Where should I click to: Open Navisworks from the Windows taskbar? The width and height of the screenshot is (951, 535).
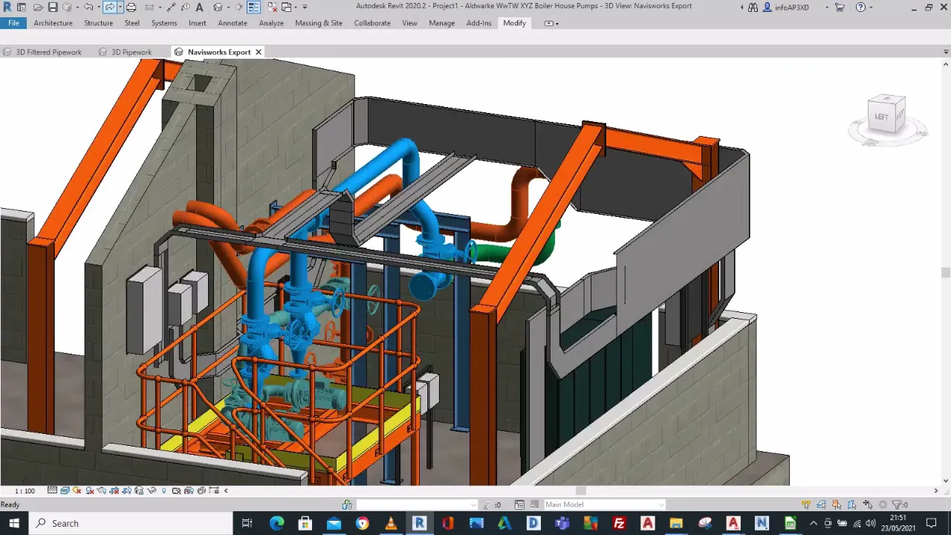pyautogui.click(x=762, y=523)
